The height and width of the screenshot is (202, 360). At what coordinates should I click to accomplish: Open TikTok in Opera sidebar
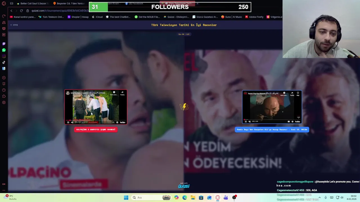pos(4,62)
